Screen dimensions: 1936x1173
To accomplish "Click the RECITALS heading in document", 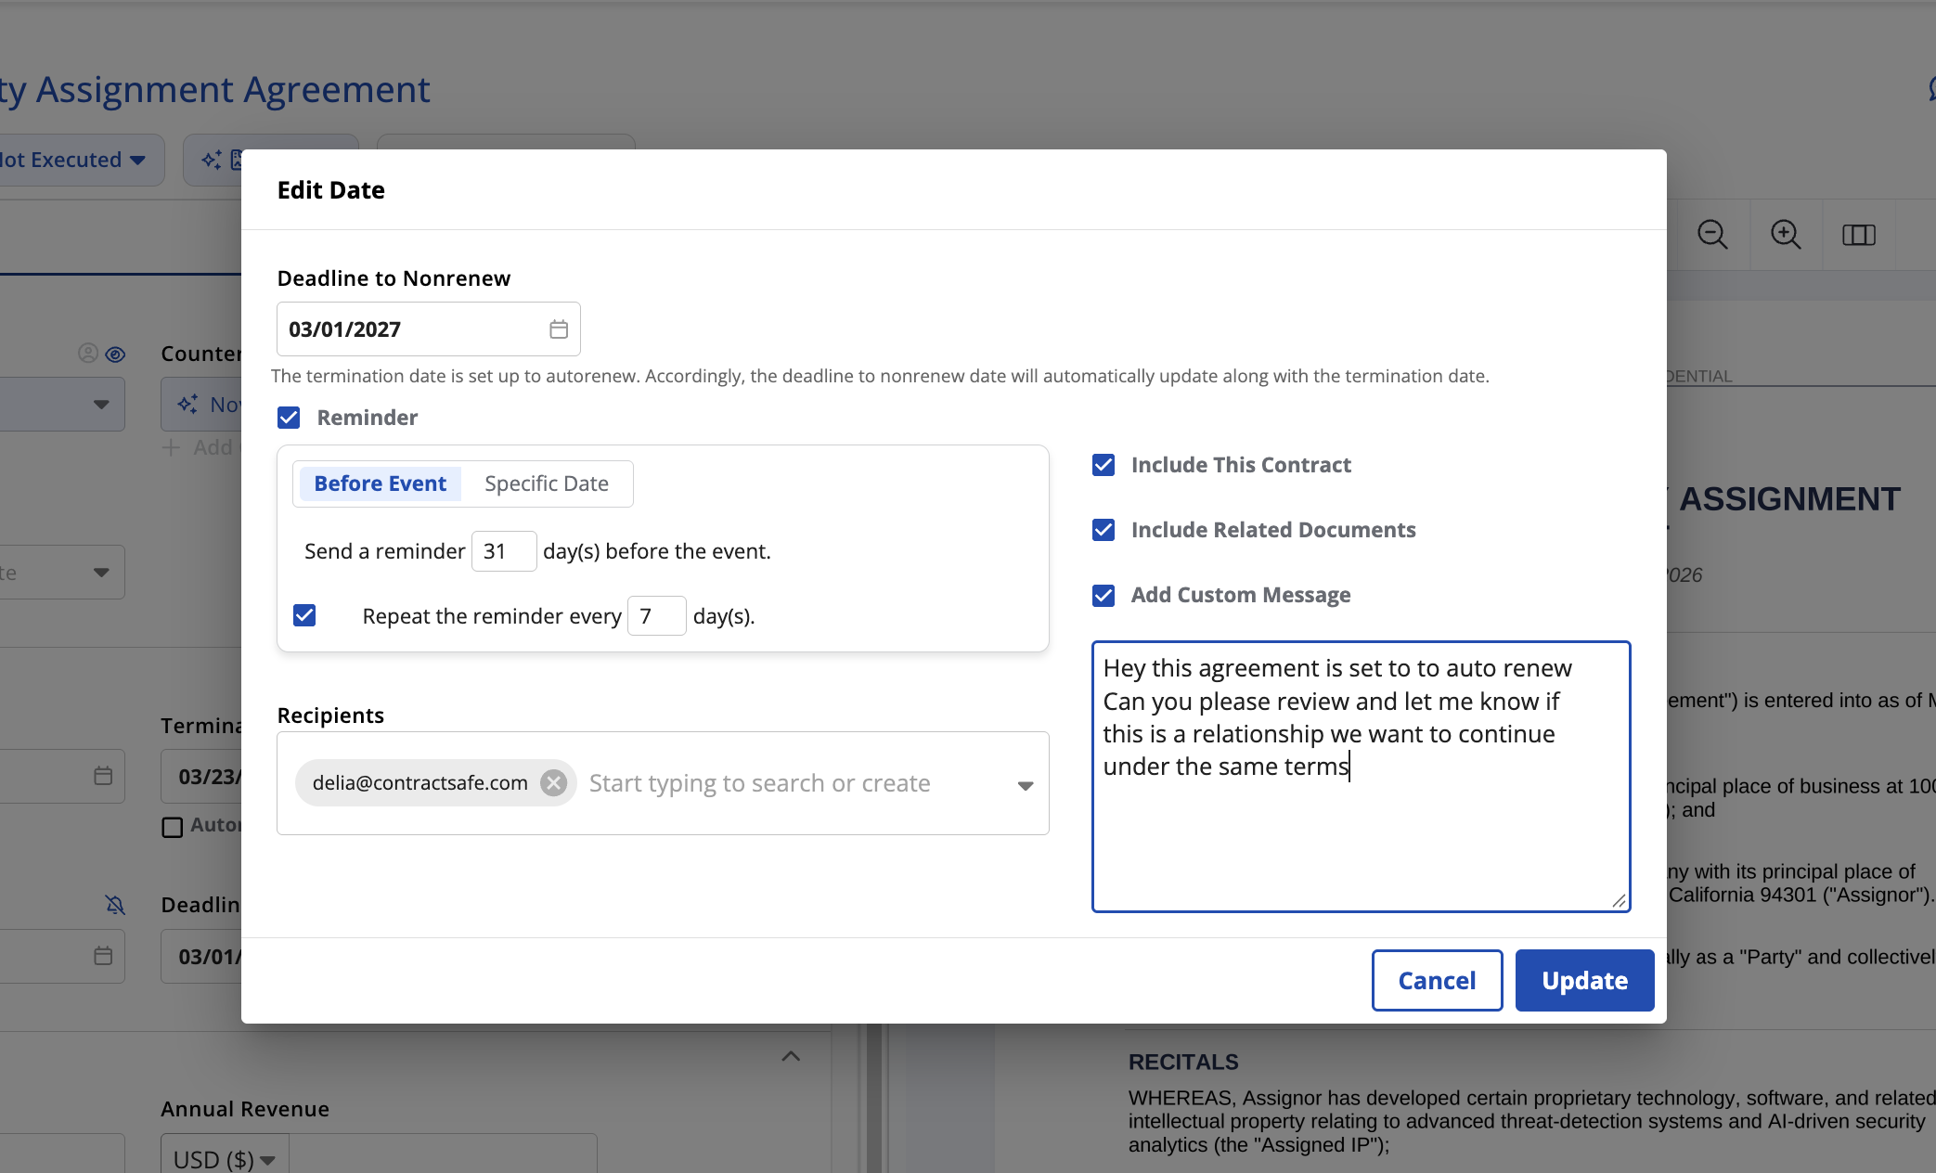I will tap(1183, 1062).
